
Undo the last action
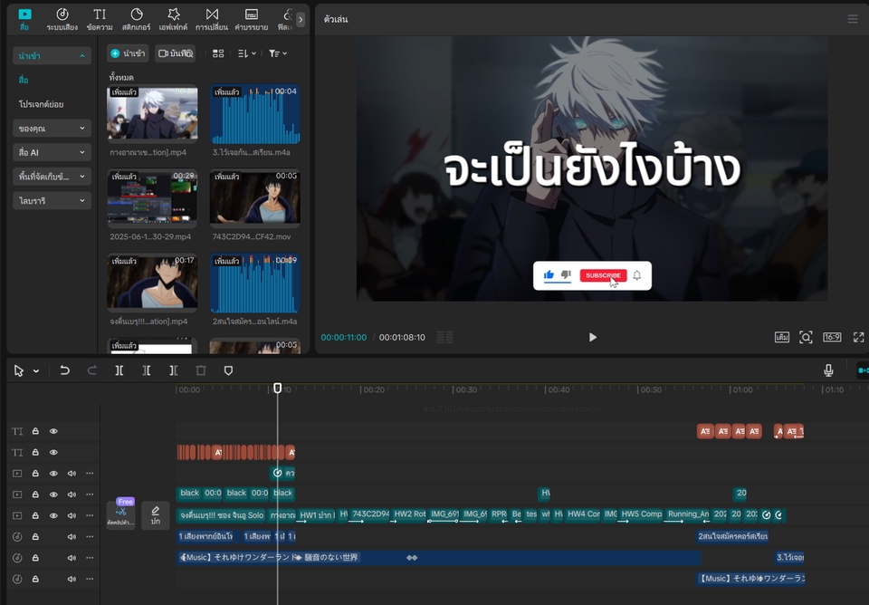coord(65,370)
